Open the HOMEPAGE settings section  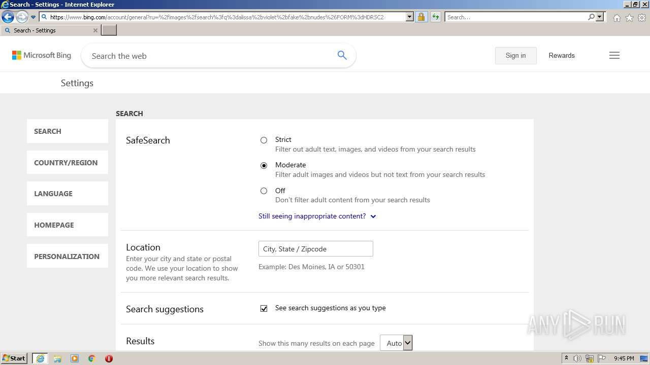click(68, 225)
